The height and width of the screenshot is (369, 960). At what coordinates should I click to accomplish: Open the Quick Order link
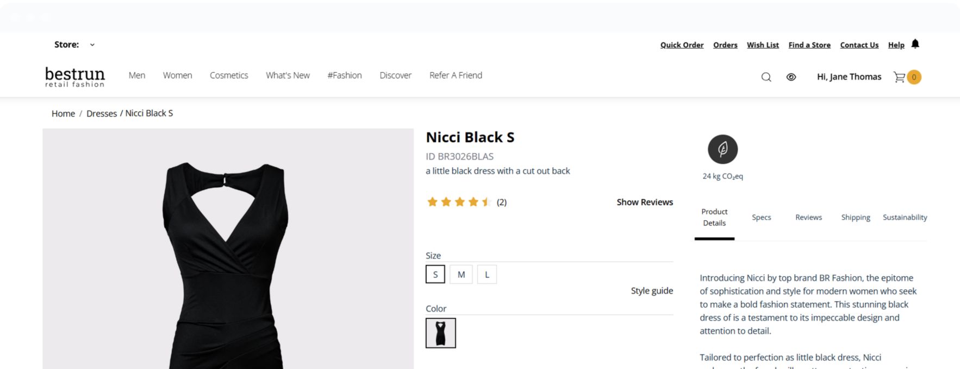[682, 45]
